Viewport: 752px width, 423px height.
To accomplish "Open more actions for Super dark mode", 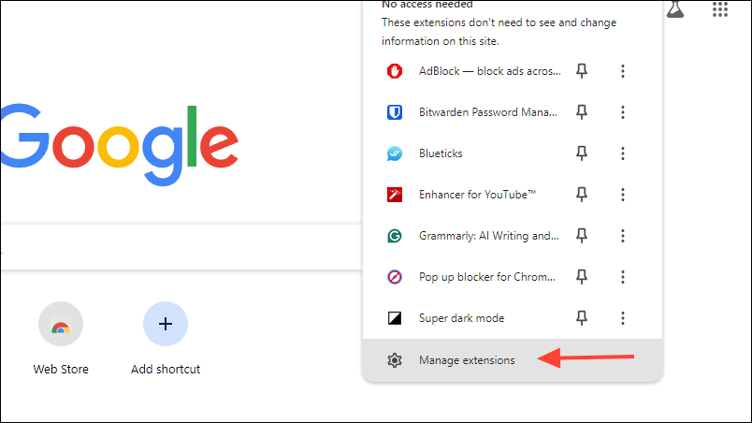I will (x=623, y=318).
